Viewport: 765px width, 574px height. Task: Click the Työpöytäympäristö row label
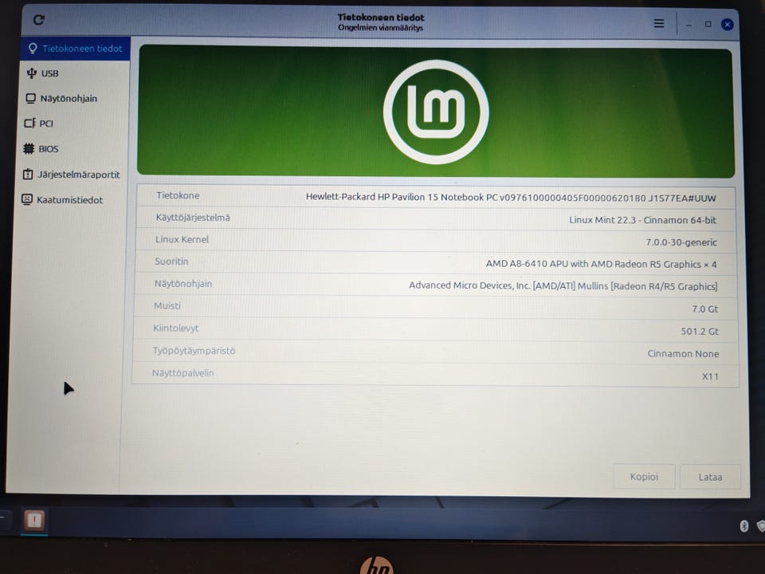pyautogui.click(x=194, y=351)
